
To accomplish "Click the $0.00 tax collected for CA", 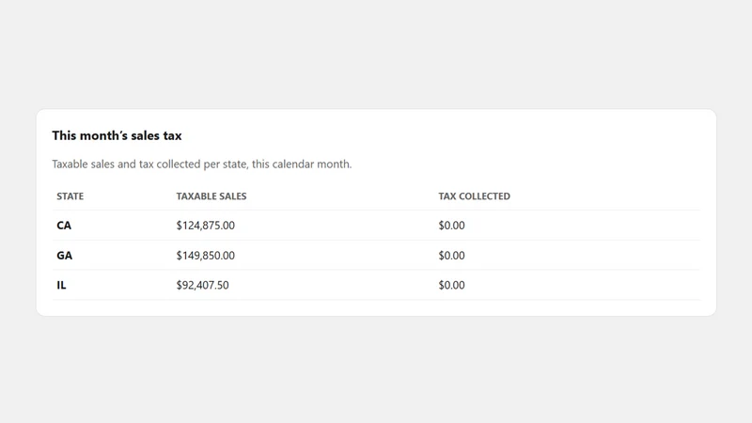I will (x=451, y=226).
